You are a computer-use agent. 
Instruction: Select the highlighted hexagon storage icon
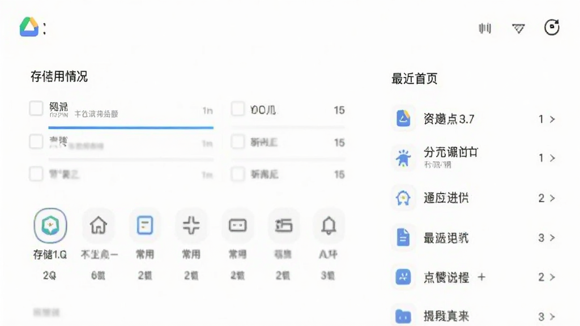pos(50,225)
